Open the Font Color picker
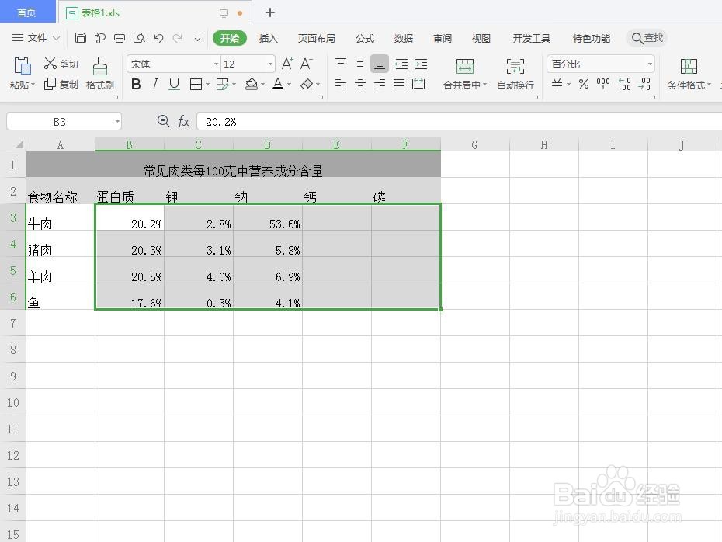722x542 pixels. [x=278, y=84]
